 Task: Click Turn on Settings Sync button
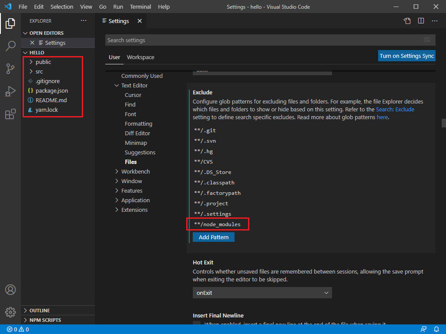pos(407,56)
